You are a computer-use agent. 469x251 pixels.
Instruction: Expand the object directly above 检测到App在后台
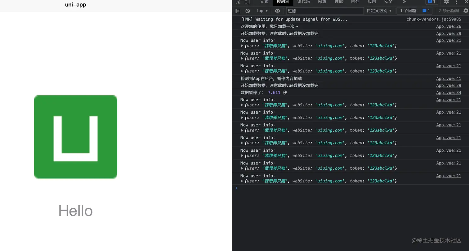pos(242,71)
